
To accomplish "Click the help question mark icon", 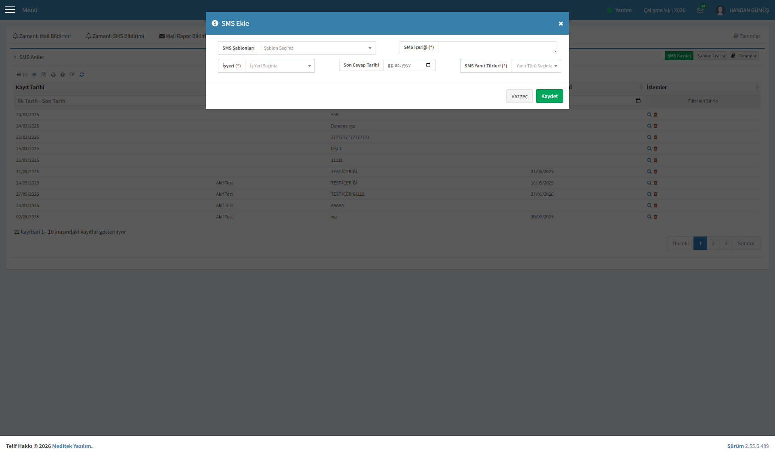I will click(63, 75).
